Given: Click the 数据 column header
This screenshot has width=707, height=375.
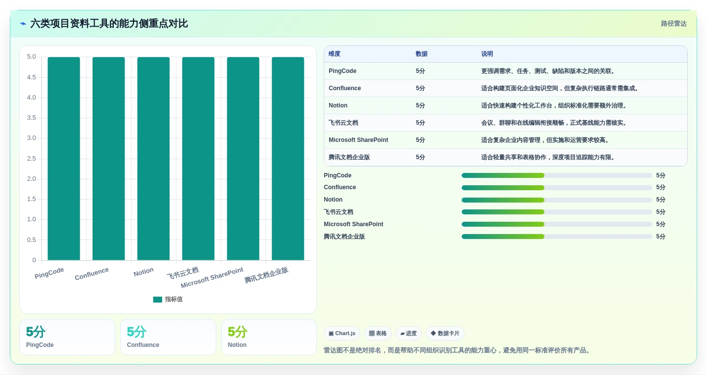Looking at the screenshot, I should pyautogui.click(x=422, y=54).
